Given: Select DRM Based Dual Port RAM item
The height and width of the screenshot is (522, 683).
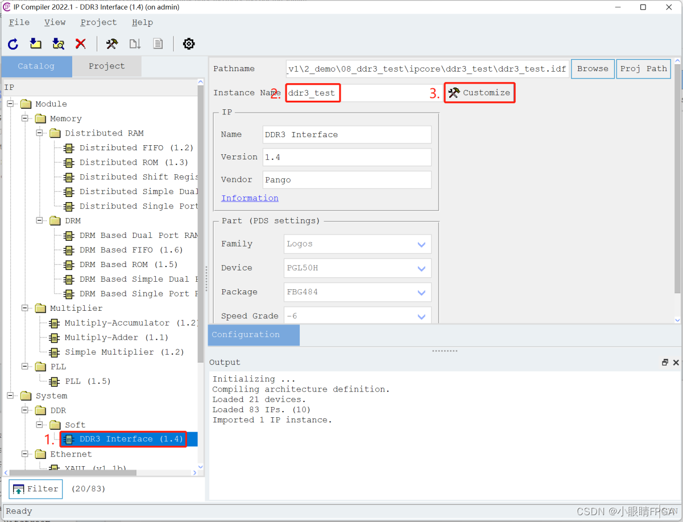Looking at the screenshot, I should (x=139, y=236).
